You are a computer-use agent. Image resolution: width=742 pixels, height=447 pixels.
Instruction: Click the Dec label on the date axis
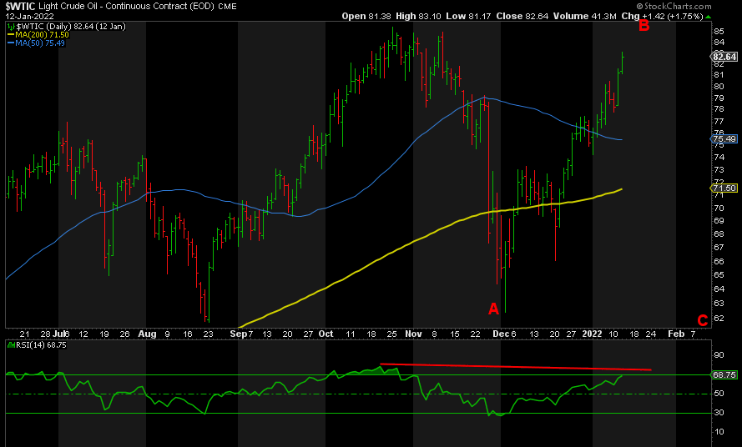(x=501, y=334)
